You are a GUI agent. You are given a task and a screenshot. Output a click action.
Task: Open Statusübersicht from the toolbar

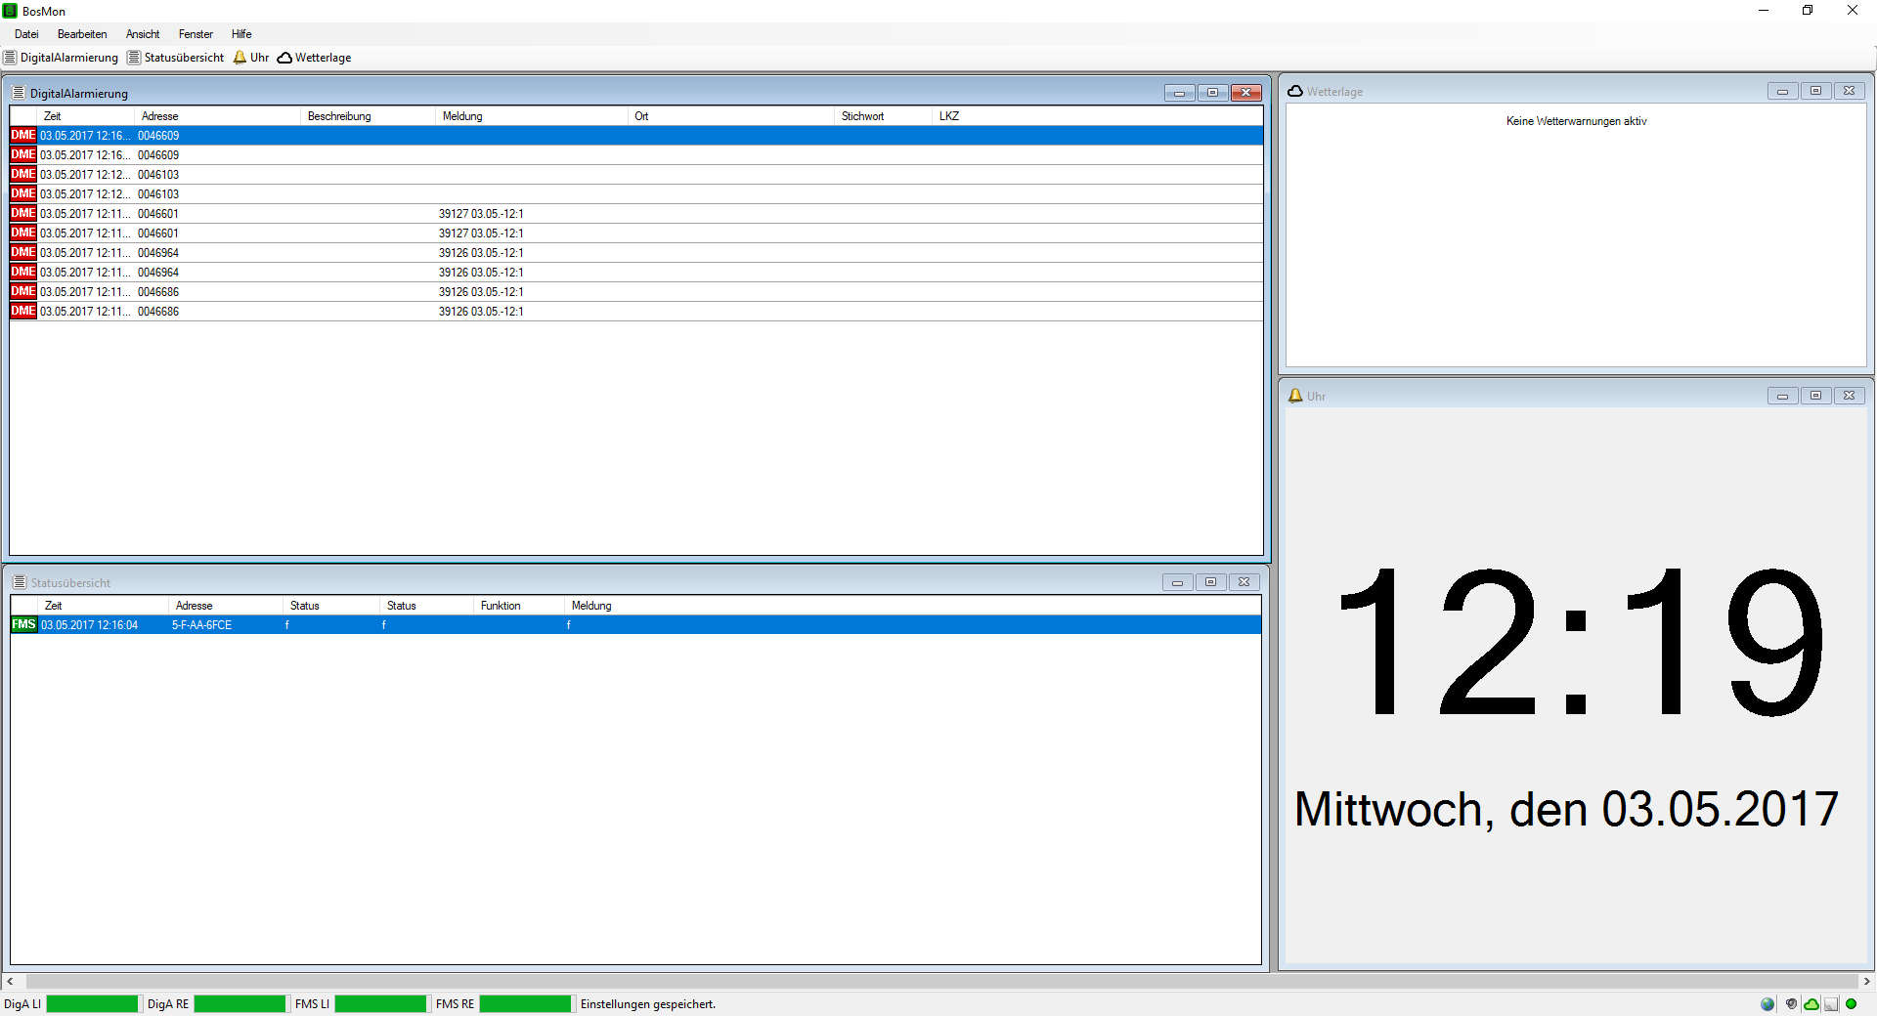176,58
